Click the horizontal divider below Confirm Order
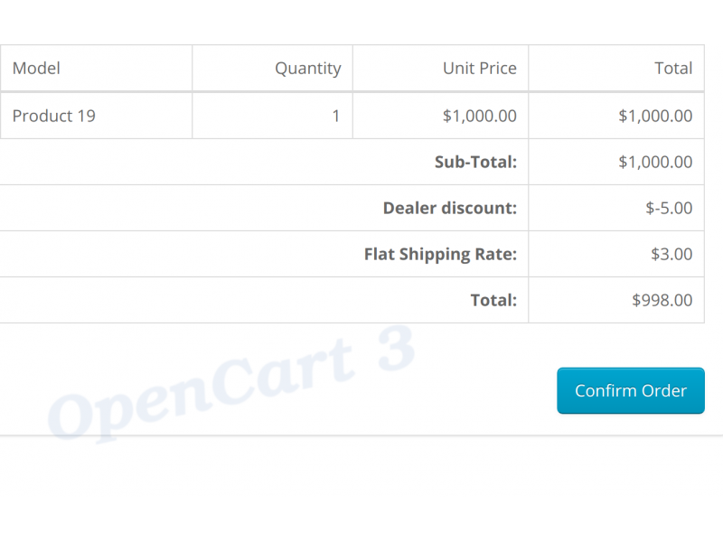723x542 pixels. [361, 435]
